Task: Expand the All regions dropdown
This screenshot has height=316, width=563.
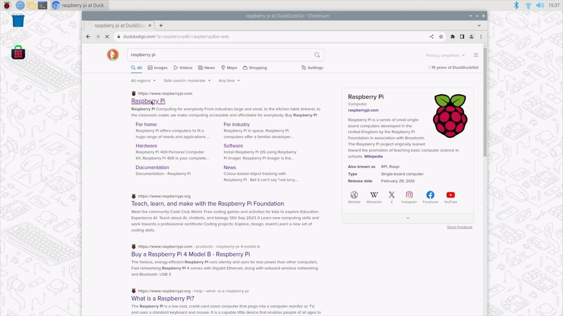Action: click(143, 81)
